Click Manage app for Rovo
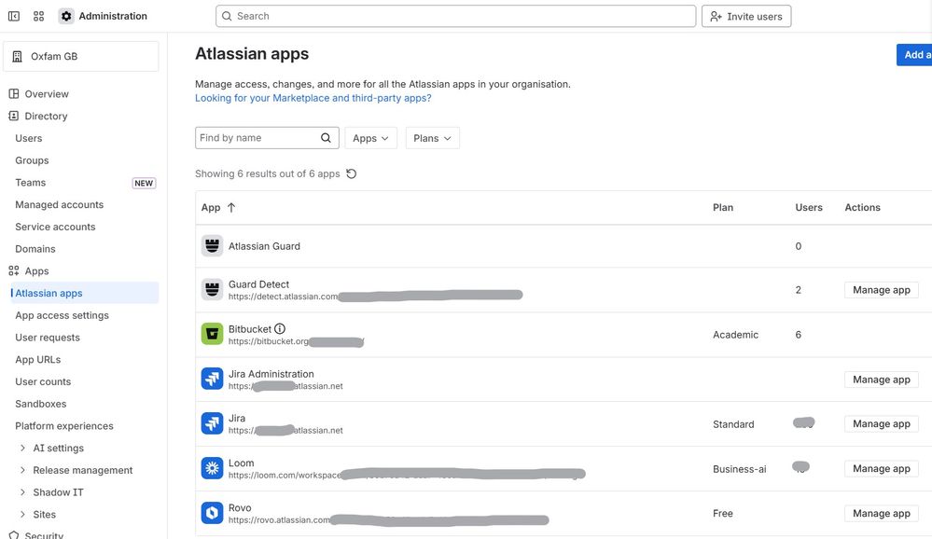The height and width of the screenshot is (539, 932). coord(881,514)
